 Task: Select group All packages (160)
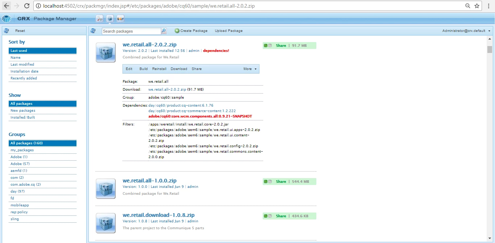(x=42, y=143)
